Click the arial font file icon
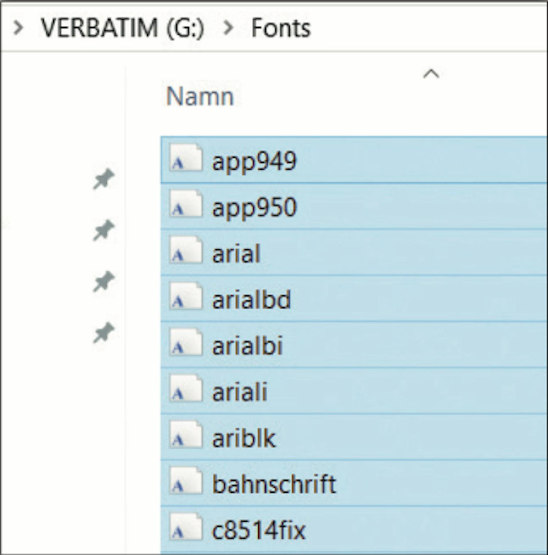Screen dimensions: 548x555 point(186,250)
